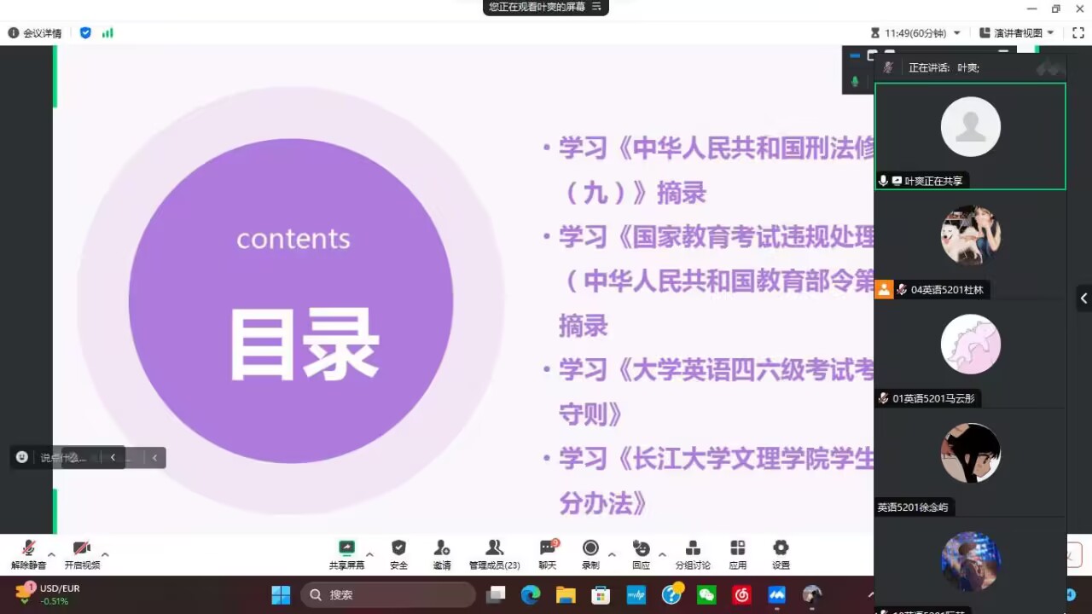Open 分组讨论 breakout rooms
Viewport: 1092px width, 614px height.
point(693,548)
